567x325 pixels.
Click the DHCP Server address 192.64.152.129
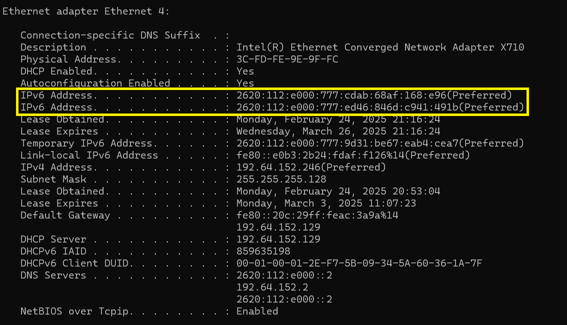pyautogui.click(x=278, y=239)
